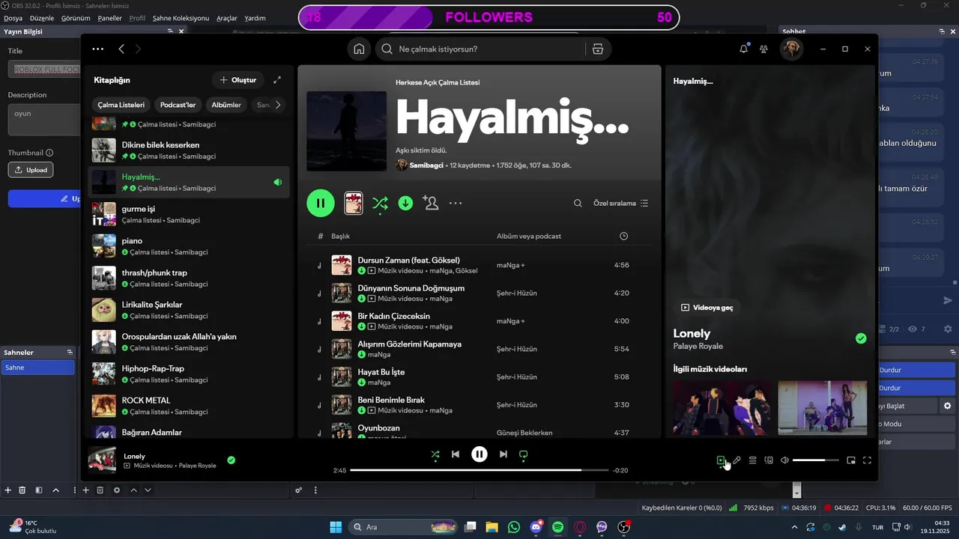Click the Videoya geç button
This screenshot has width=959, height=539.
pos(707,308)
